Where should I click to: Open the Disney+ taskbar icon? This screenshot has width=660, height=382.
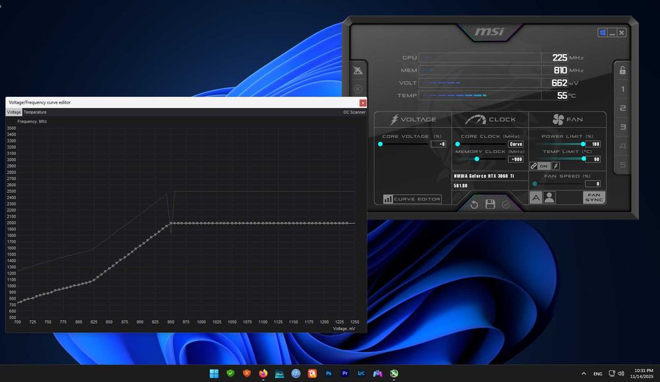(x=279, y=373)
